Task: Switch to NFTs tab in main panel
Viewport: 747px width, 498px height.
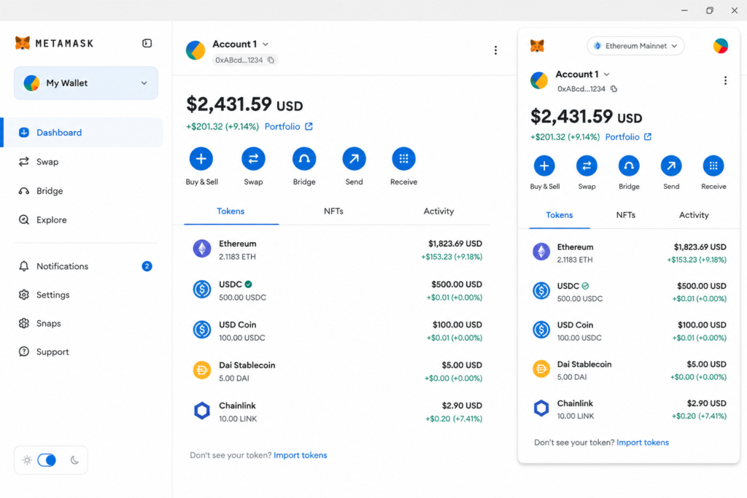Action: pyautogui.click(x=333, y=211)
